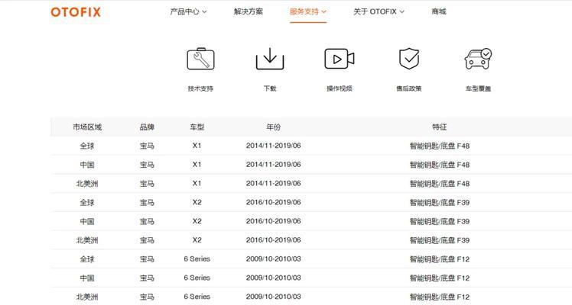The width and height of the screenshot is (572, 305).
Task: Click the 下载 text link
Action: pos(270,88)
